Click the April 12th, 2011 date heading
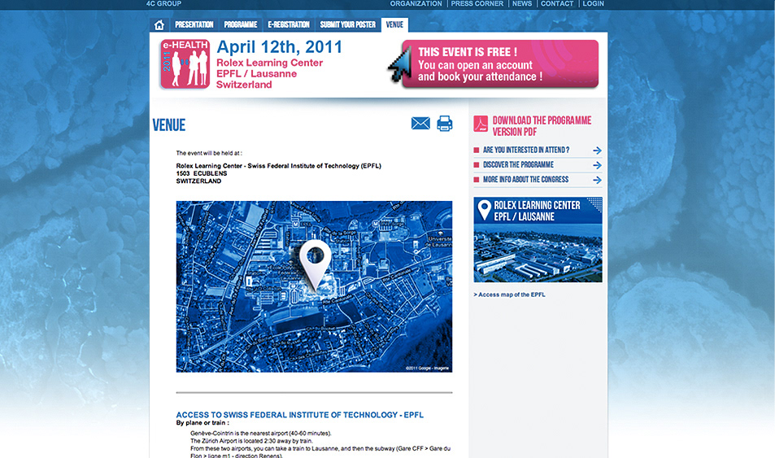The width and height of the screenshot is (775, 458). [x=279, y=47]
